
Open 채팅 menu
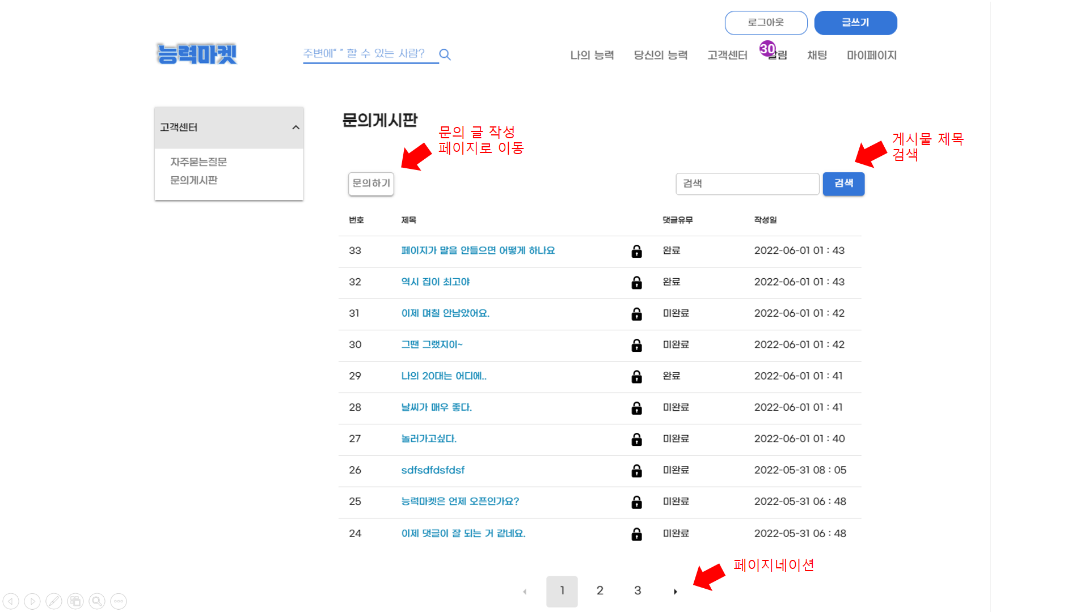tap(817, 55)
